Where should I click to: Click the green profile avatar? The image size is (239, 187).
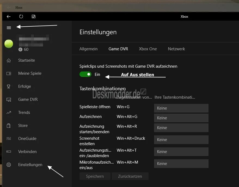(x=9, y=44)
